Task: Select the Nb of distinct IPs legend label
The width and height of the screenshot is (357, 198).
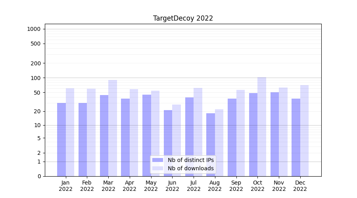Action: pos(190,160)
